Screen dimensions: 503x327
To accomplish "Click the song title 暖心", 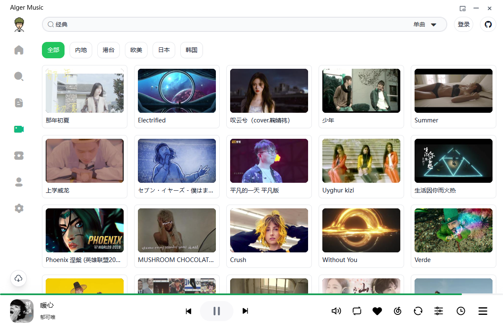I will click(x=47, y=305).
